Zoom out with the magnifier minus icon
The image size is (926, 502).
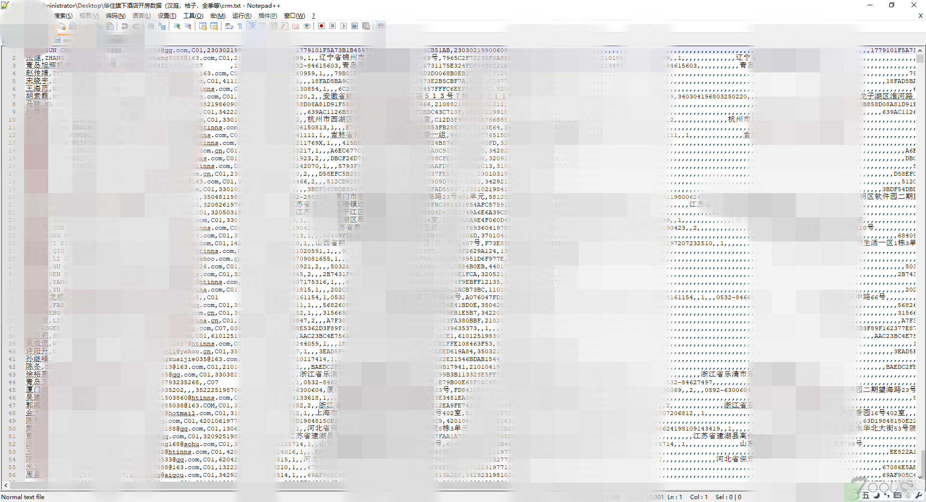[x=188, y=26]
